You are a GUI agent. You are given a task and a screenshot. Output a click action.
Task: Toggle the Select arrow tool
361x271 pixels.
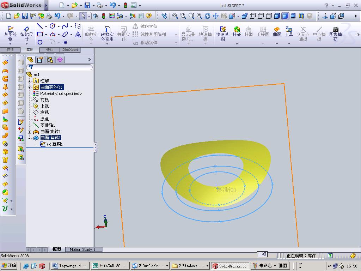pyautogui.click(x=83, y=16)
